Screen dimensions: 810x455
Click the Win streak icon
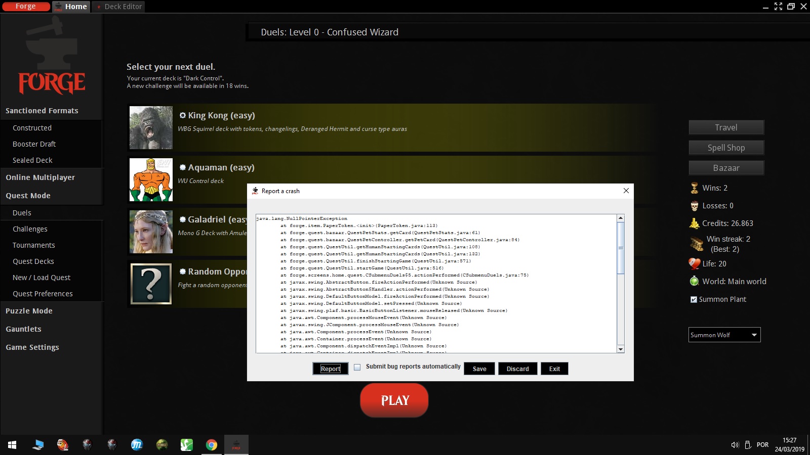point(697,244)
